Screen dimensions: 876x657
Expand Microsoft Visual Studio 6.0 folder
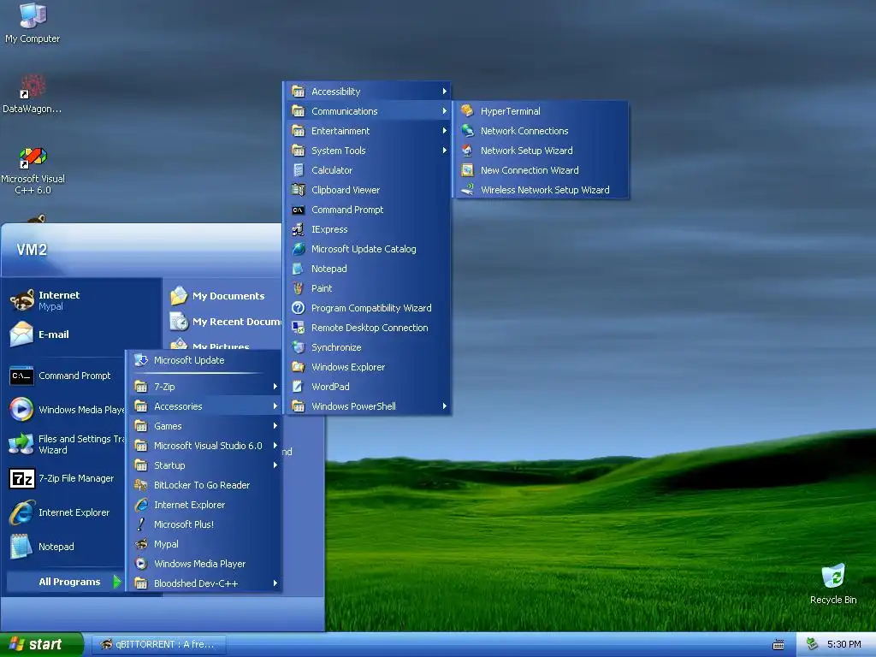[204, 445]
